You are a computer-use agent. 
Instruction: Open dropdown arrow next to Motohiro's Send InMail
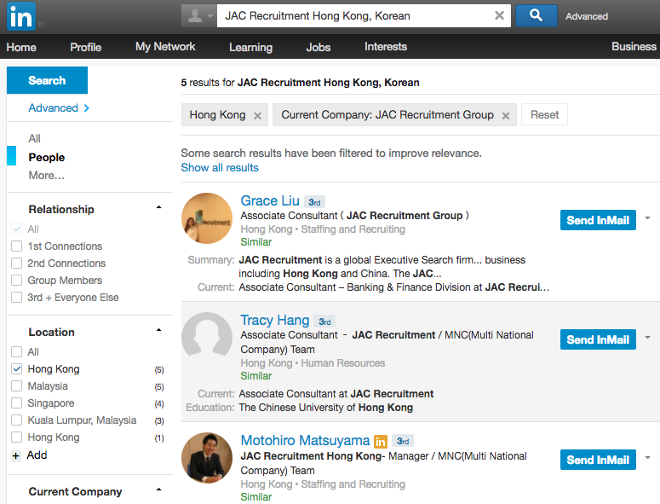(x=648, y=457)
